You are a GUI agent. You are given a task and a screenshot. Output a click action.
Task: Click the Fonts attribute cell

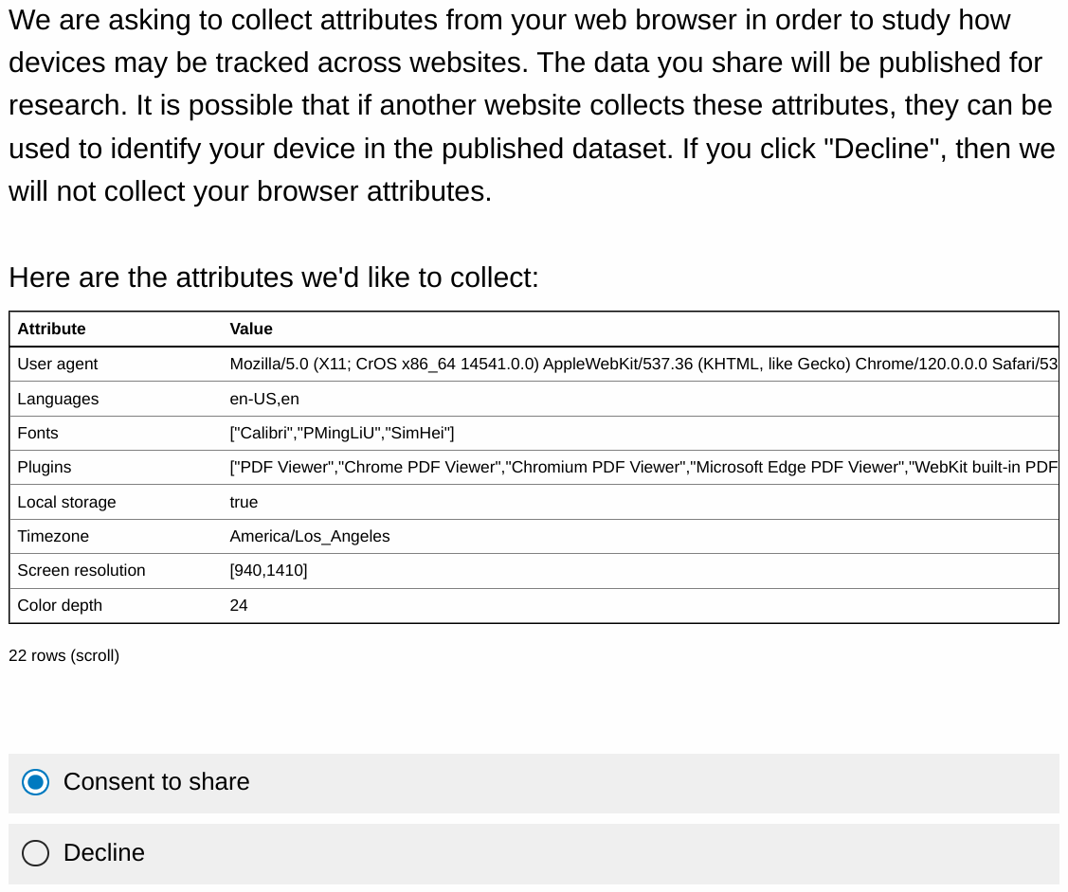pyautogui.click(x=38, y=433)
